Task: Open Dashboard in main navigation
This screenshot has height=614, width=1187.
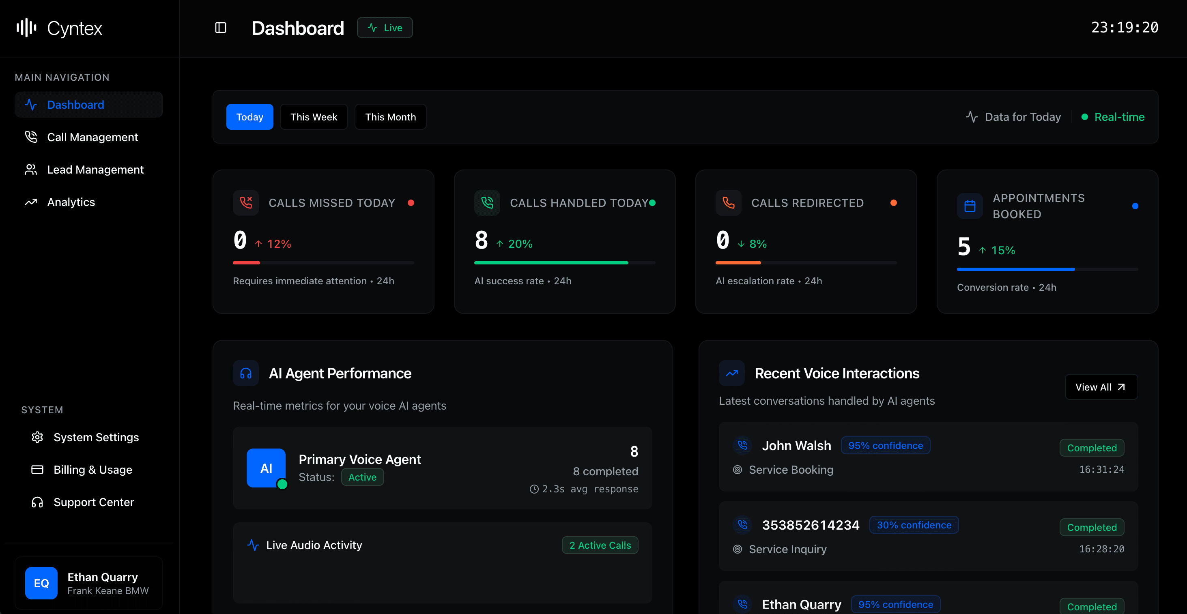Action: pyautogui.click(x=89, y=105)
